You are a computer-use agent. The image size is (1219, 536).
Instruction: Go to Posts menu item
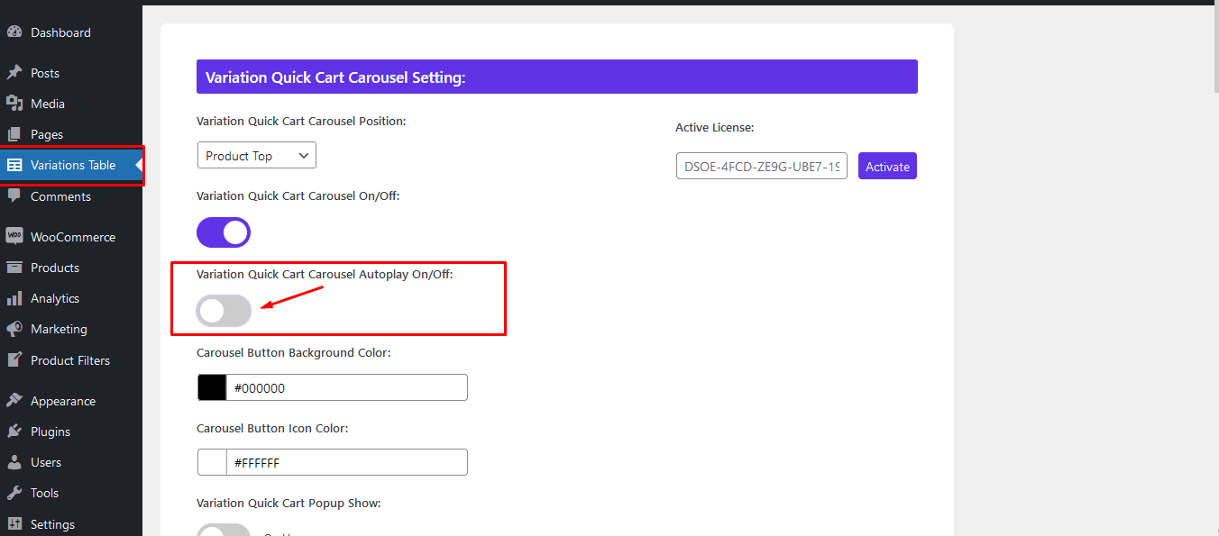click(71, 73)
